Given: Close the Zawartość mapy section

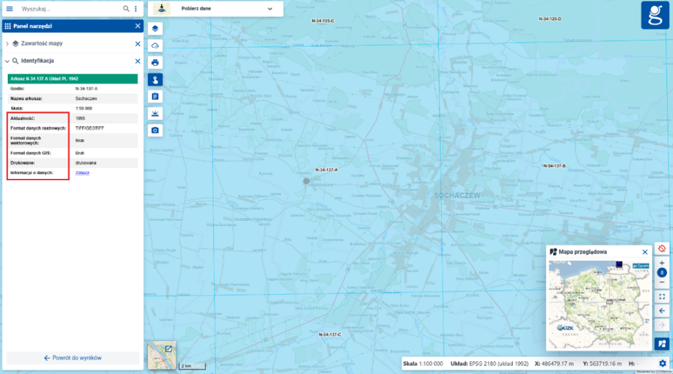Looking at the screenshot, I should coord(137,44).
